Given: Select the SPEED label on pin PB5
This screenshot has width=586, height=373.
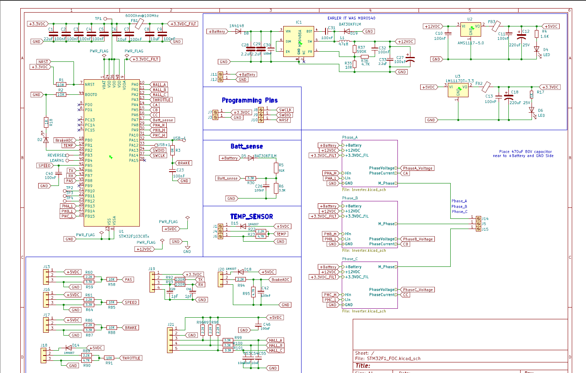Looking at the screenshot, I should click(x=45, y=166).
